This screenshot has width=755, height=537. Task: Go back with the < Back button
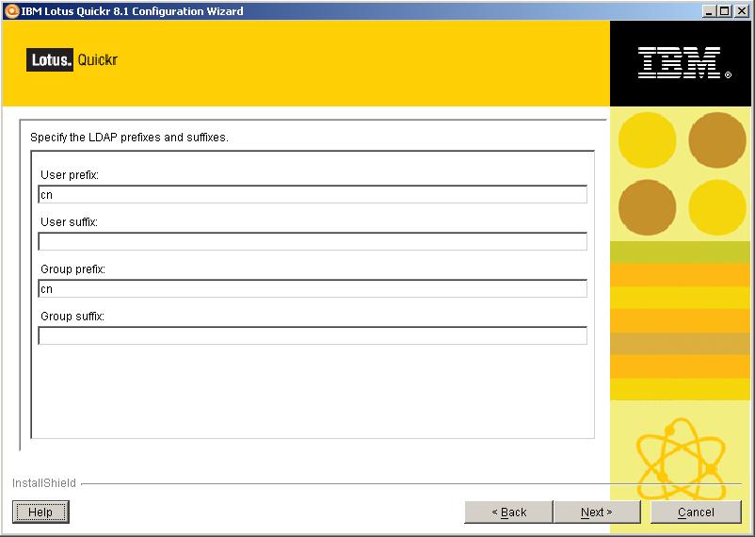pos(508,512)
